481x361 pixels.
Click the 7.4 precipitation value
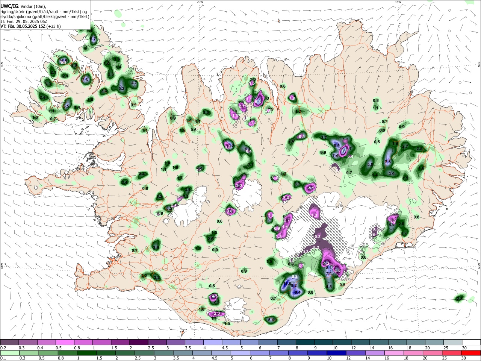coord(328,274)
